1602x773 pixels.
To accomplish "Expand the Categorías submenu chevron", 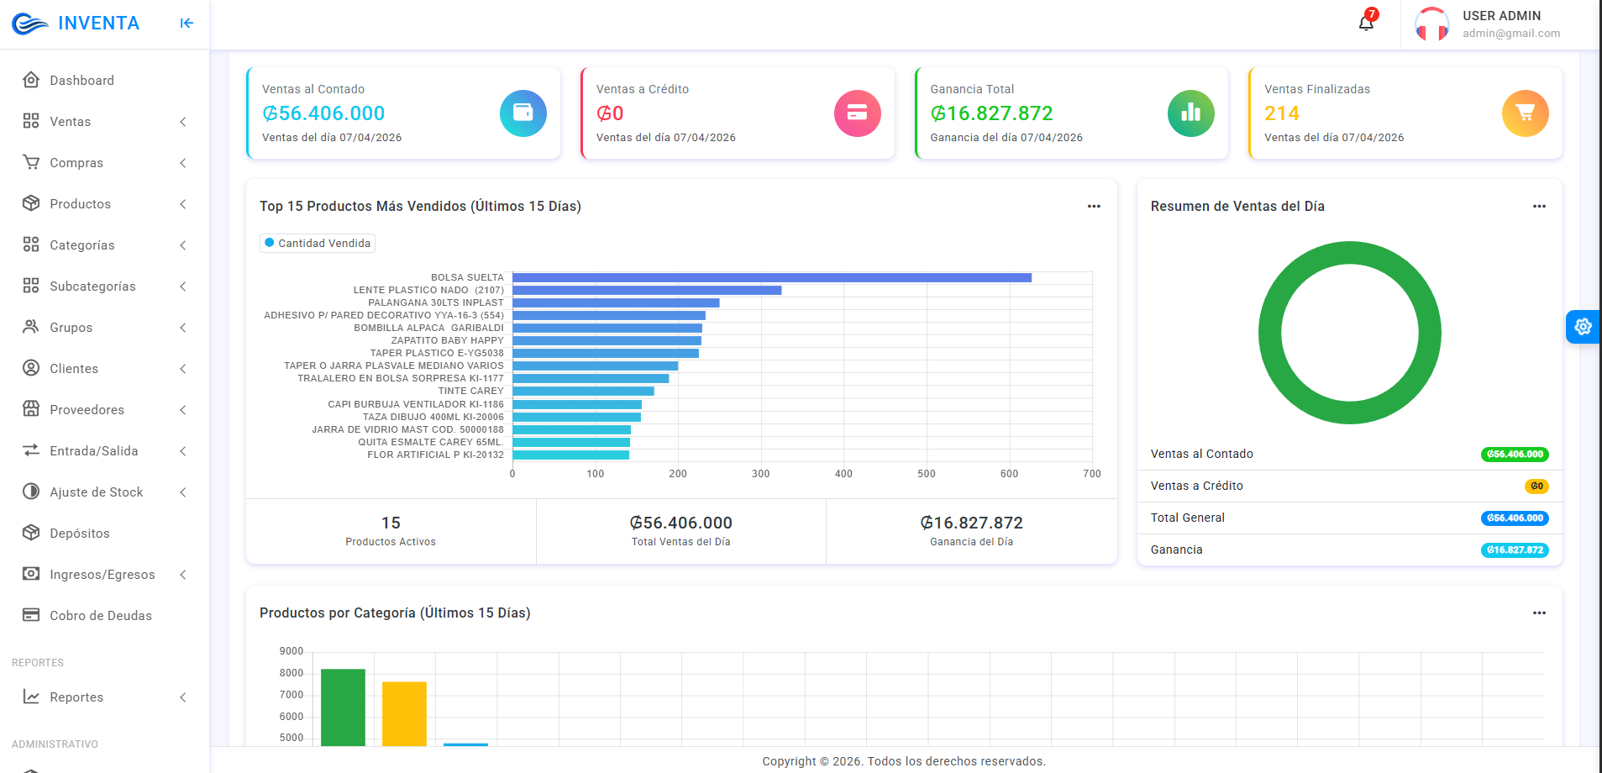I will (x=183, y=245).
